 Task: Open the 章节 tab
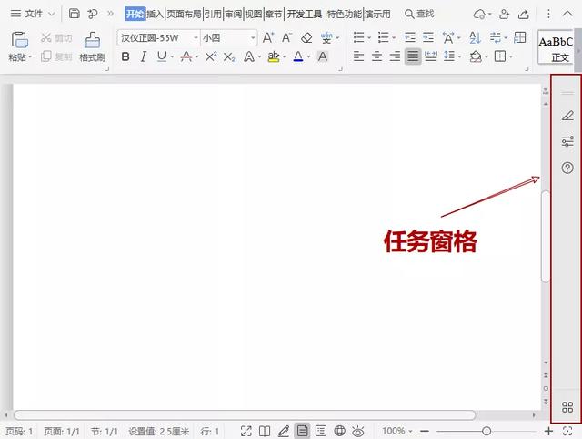pos(274,15)
